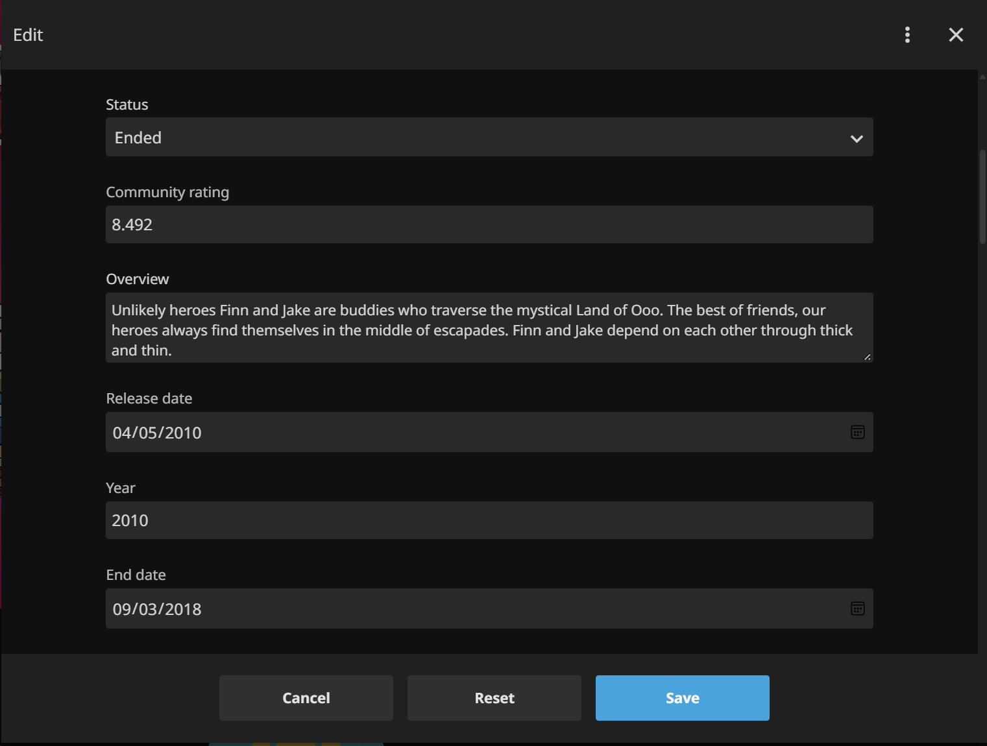Save the metadata changes

[682, 698]
